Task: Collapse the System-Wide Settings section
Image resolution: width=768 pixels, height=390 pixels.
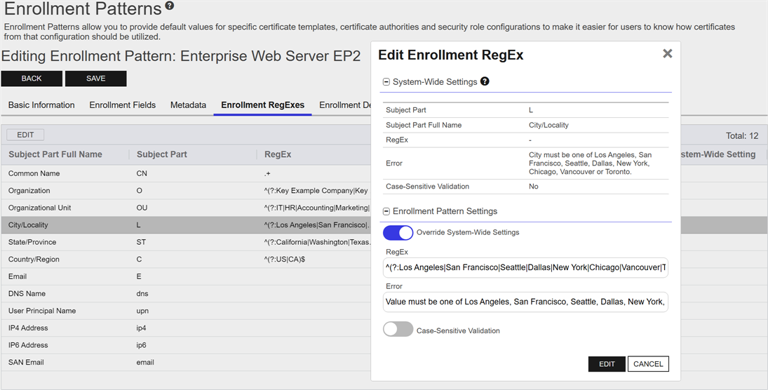Action: click(386, 82)
